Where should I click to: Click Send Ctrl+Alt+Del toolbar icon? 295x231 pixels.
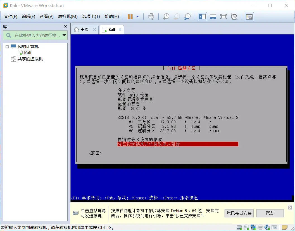(x=151, y=16)
